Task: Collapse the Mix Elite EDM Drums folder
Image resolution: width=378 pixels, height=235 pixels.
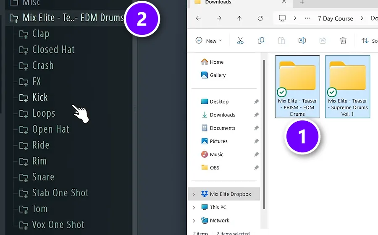Action: 66,18
